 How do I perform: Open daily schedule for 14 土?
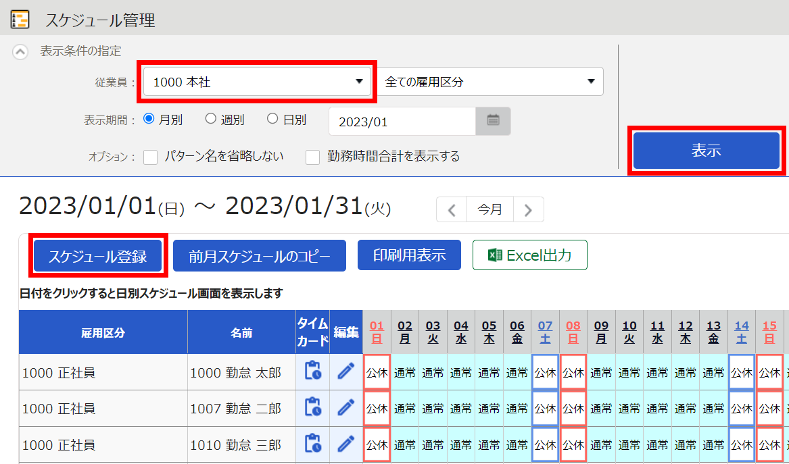tap(742, 332)
